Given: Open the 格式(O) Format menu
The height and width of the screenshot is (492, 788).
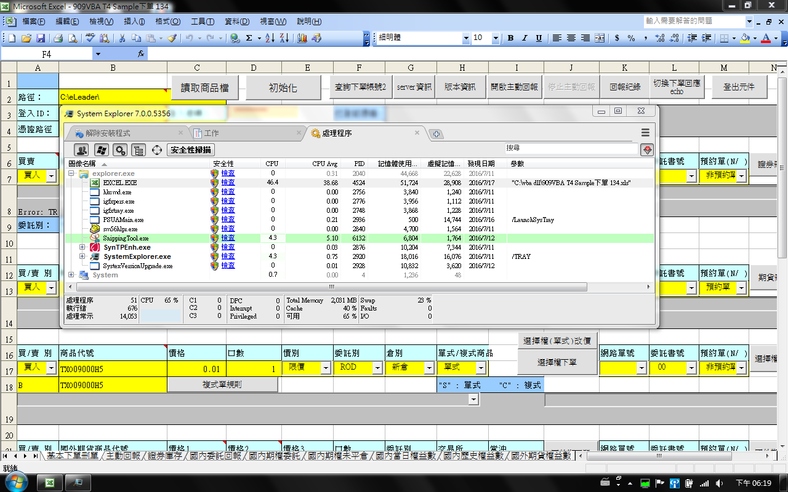Looking at the screenshot, I should point(168,22).
